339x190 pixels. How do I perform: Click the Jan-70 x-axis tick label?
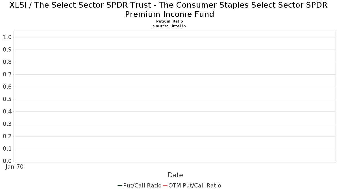tap(14, 167)
